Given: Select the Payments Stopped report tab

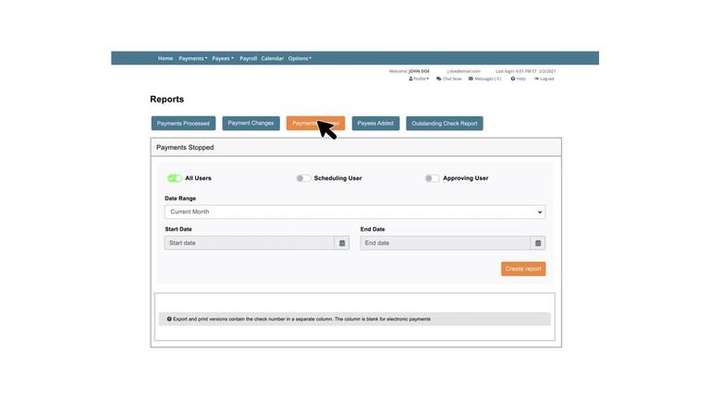Looking at the screenshot, I should pyautogui.click(x=315, y=123).
